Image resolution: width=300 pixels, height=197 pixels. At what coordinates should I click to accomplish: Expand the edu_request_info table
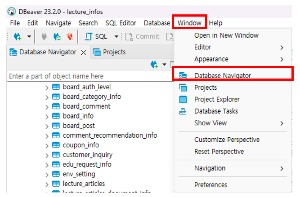[x=47, y=165]
